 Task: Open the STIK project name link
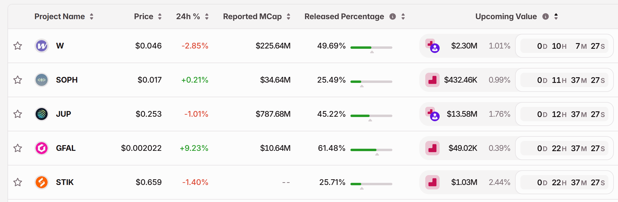point(65,183)
